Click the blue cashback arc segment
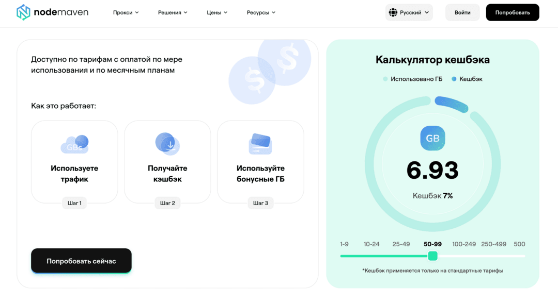558x304 pixels. (x=452, y=104)
